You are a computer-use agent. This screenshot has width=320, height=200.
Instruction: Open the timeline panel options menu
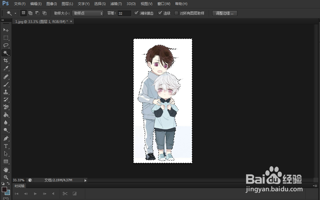click(315, 186)
